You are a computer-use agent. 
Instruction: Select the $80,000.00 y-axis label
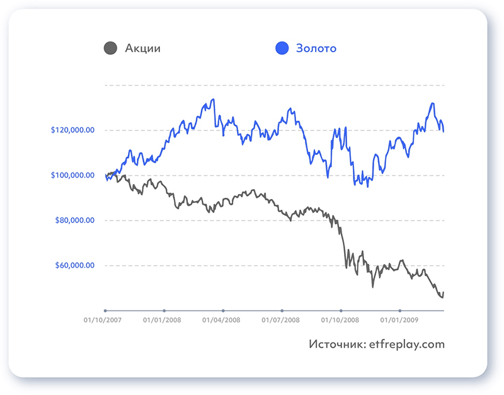tap(74, 220)
